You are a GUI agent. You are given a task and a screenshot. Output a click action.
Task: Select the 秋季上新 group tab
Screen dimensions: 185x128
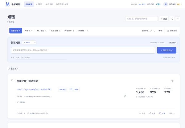55,30
